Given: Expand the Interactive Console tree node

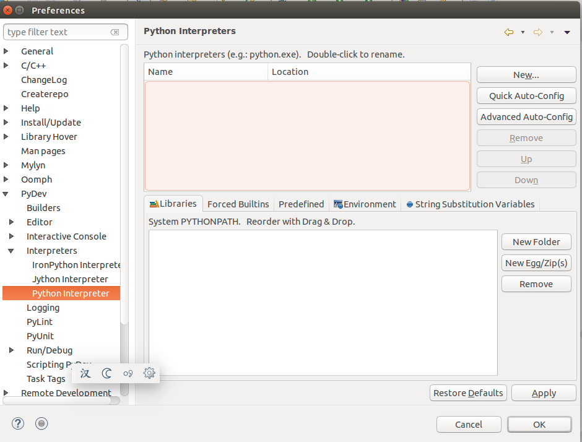Looking at the screenshot, I should (x=11, y=236).
